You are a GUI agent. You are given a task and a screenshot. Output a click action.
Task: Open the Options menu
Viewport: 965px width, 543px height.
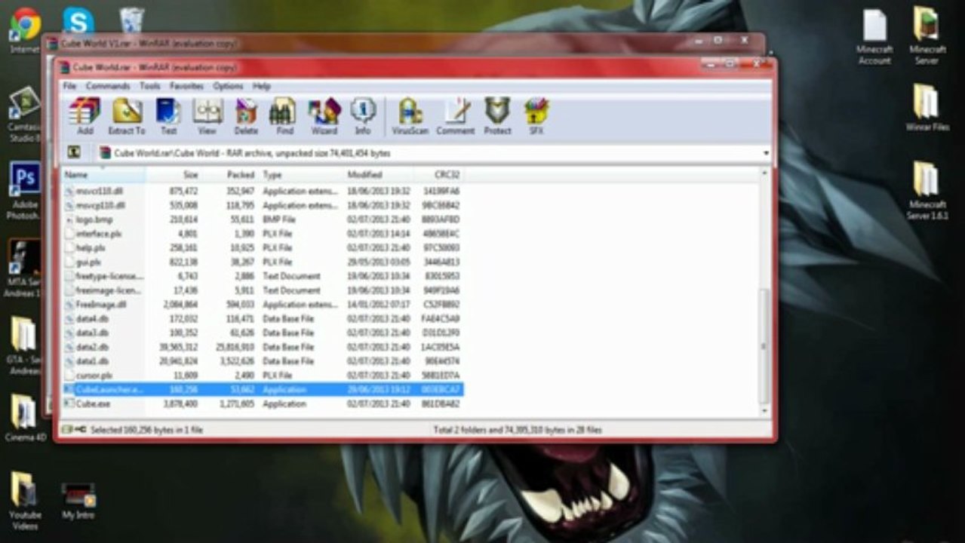coord(228,86)
